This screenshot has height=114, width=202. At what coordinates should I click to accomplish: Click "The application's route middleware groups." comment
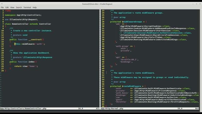138,13
